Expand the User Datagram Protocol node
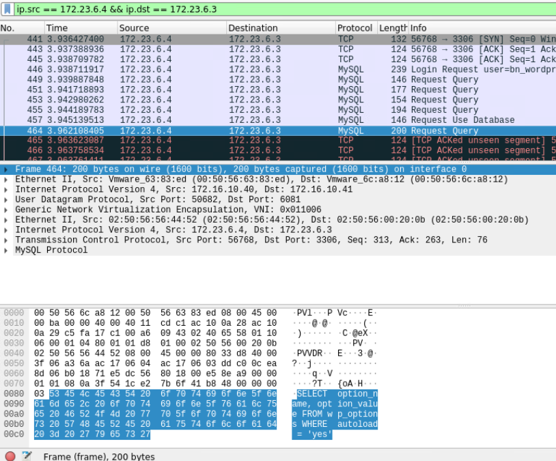This screenshot has height=461, width=556. tap(5, 199)
